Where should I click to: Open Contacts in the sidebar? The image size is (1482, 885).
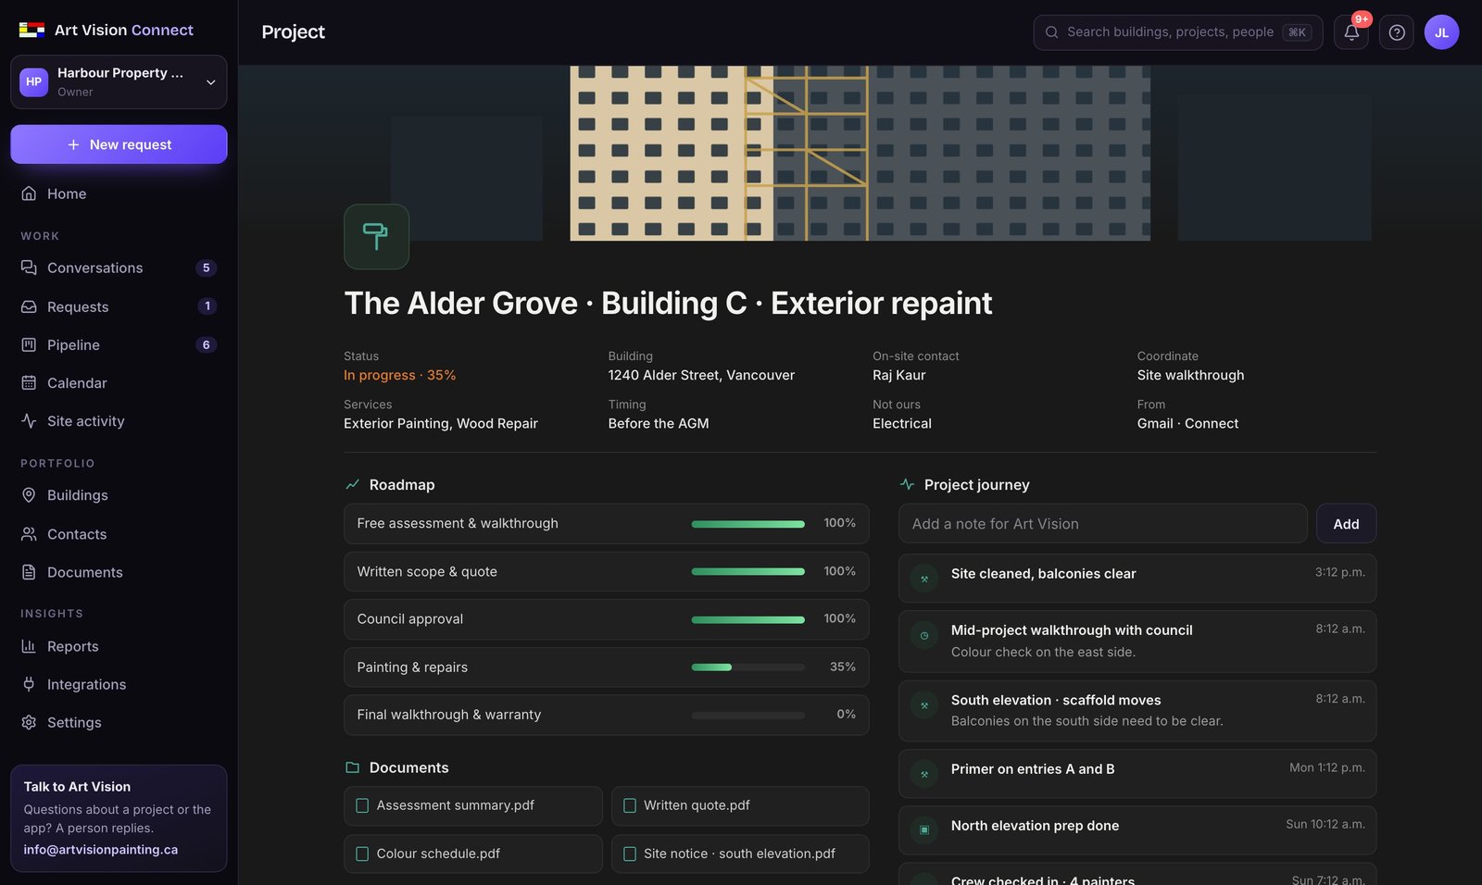(x=119, y=534)
